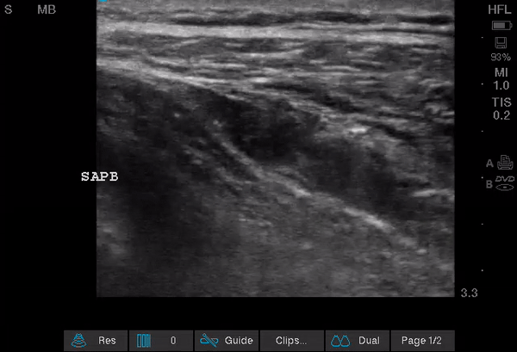
Task: Click the blue orientation marker above image
Action: tap(103, 1)
